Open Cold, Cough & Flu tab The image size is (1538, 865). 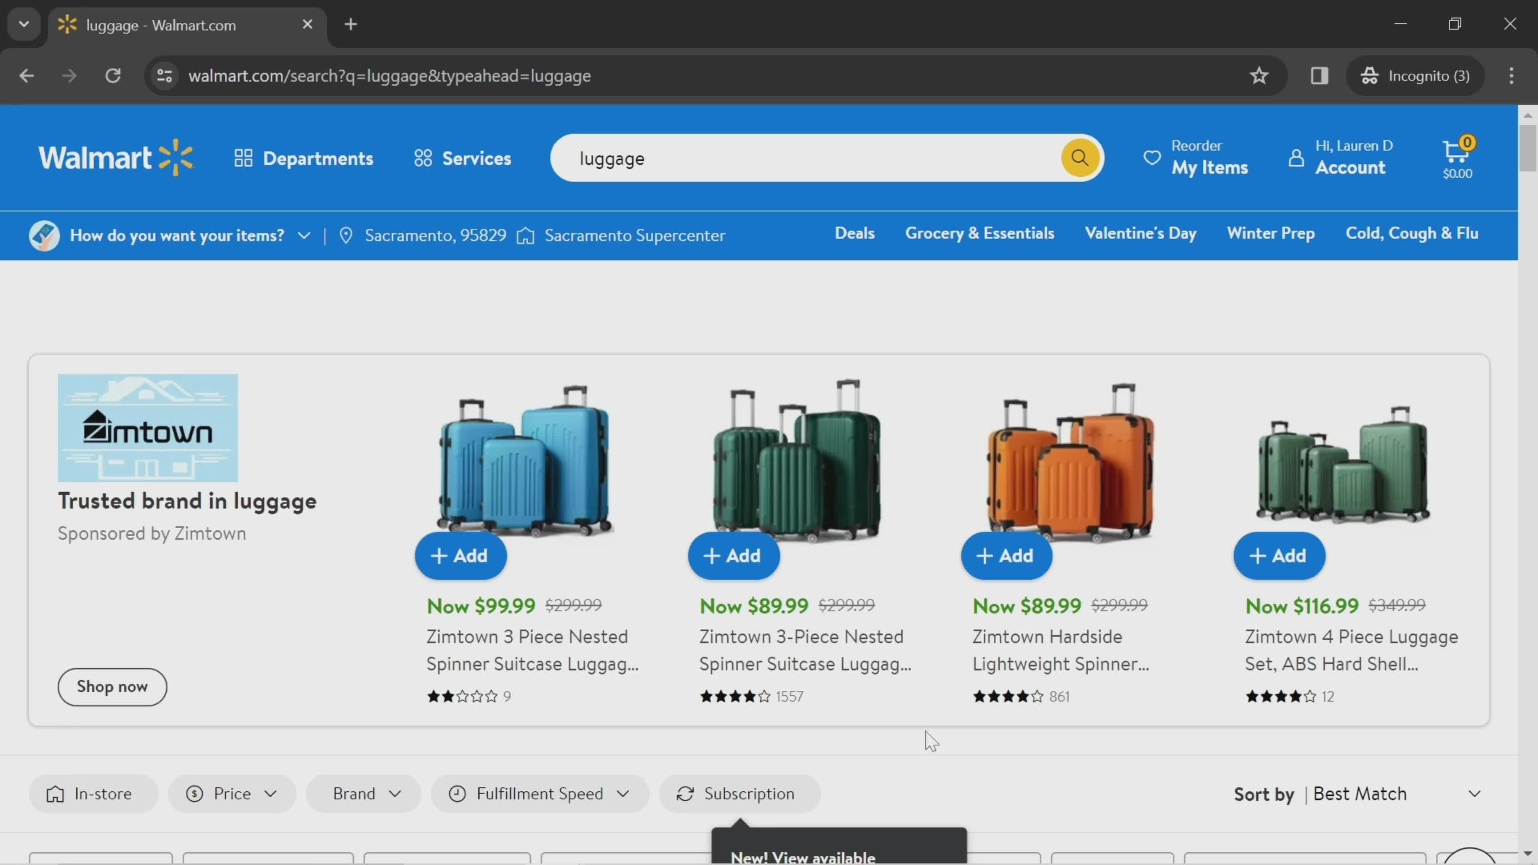(x=1411, y=233)
